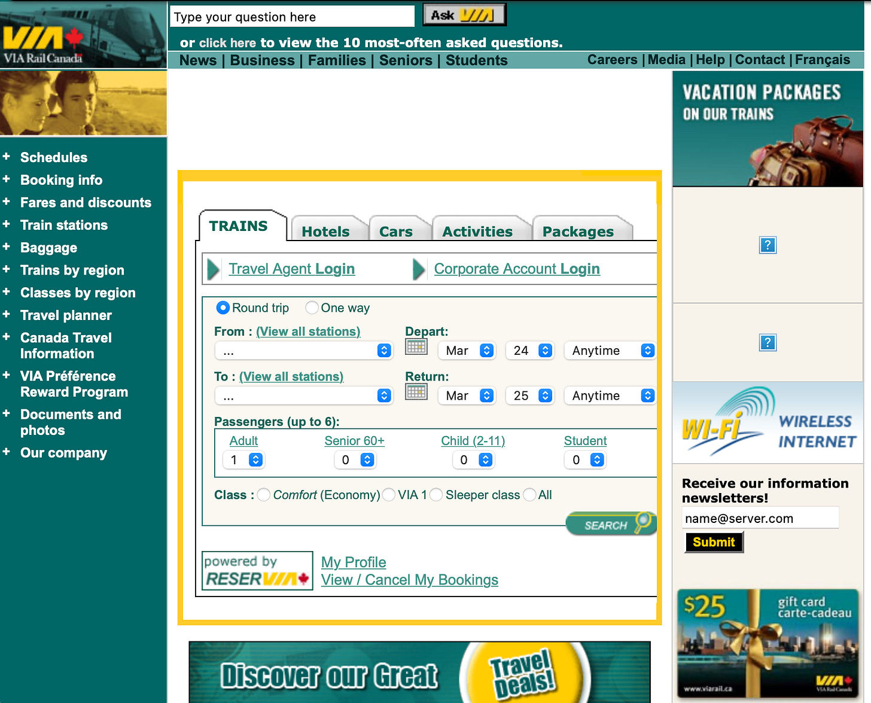Click 'click here' for most-asked questions

click(x=227, y=43)
